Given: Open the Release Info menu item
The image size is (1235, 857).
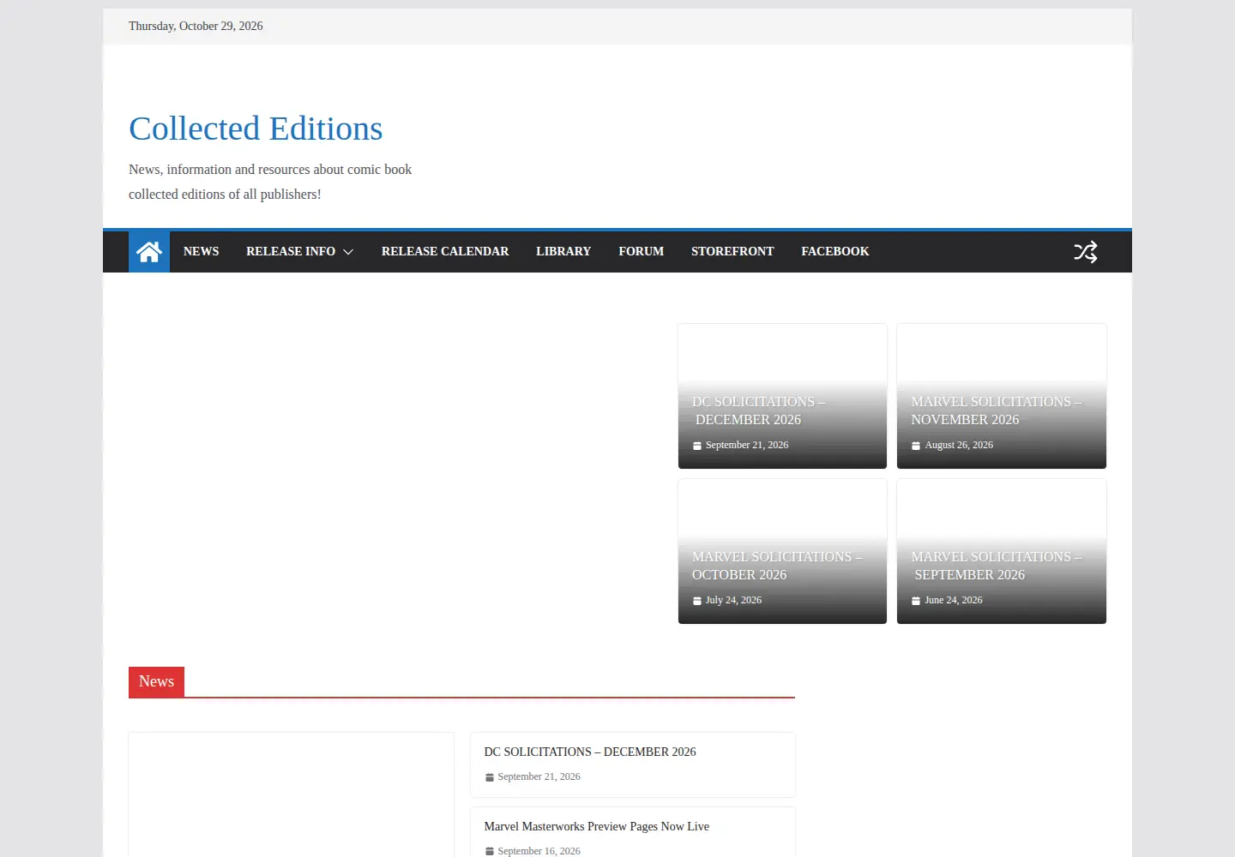Looking at the screenshot, I should click(x=291, y=251).
